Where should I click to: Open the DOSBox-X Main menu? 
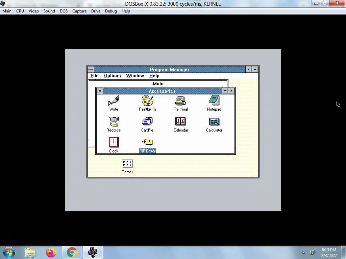[7, 11]
